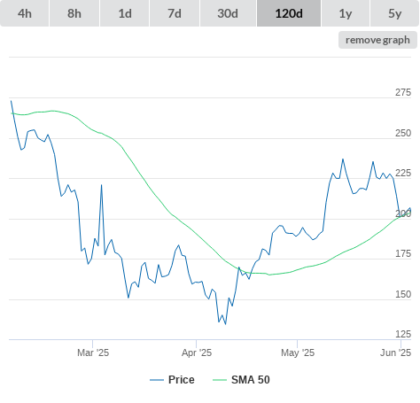
Task: Click the May '25 axis marker
Action: coord(298,353)
